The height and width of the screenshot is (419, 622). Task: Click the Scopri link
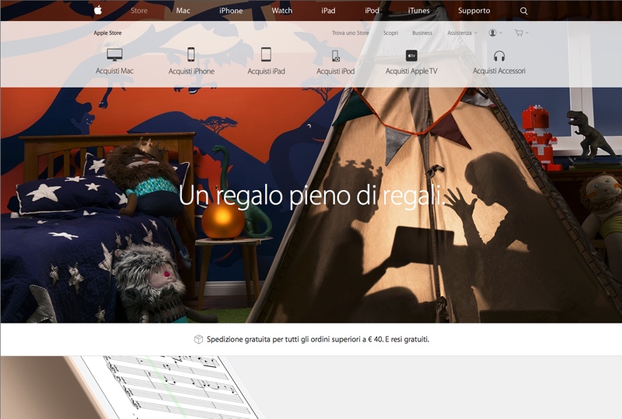point(390,33)
